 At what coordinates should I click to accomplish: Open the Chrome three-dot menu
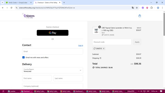pyautogui.click(x=162, y=8)
